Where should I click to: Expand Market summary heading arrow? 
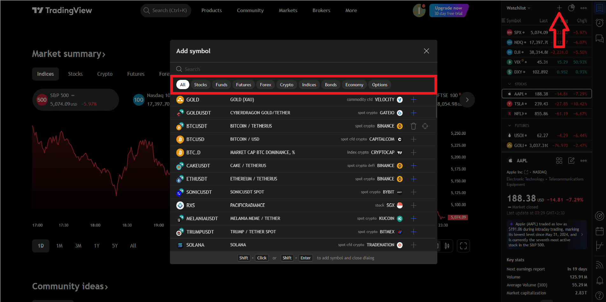pyautogui.click(x=104, y=55)
